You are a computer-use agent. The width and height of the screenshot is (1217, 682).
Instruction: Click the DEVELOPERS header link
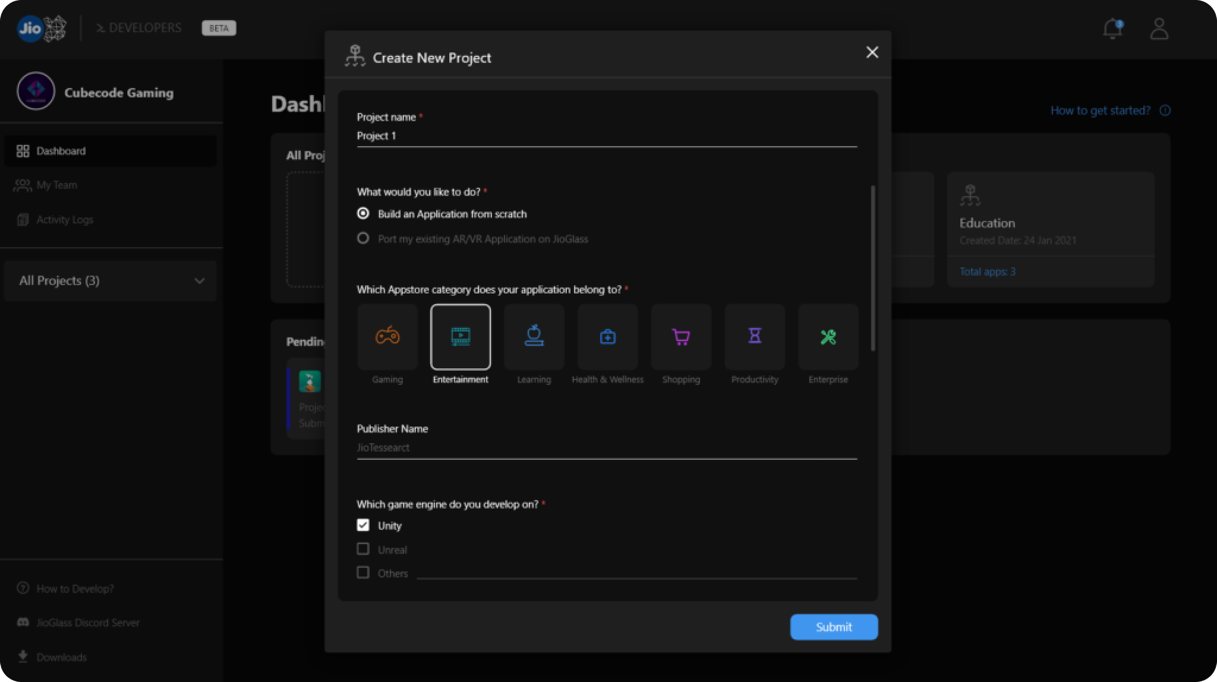tap(138, 28)
